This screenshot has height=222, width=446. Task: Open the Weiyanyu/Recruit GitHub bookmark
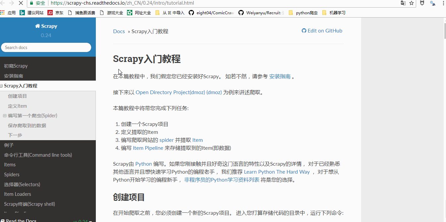coord(261,13)
